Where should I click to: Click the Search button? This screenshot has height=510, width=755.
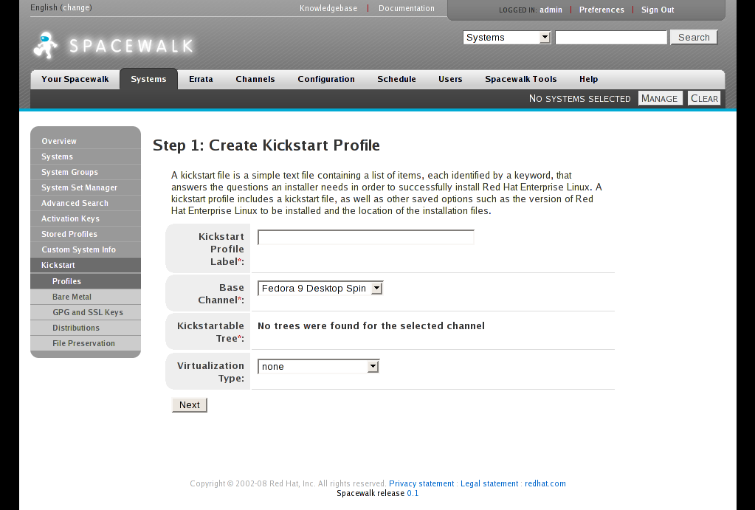[694, 37]
